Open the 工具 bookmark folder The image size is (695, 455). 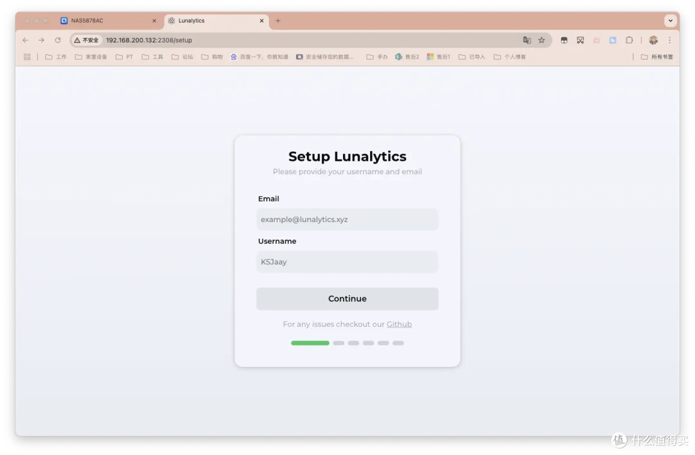(152, 57)
